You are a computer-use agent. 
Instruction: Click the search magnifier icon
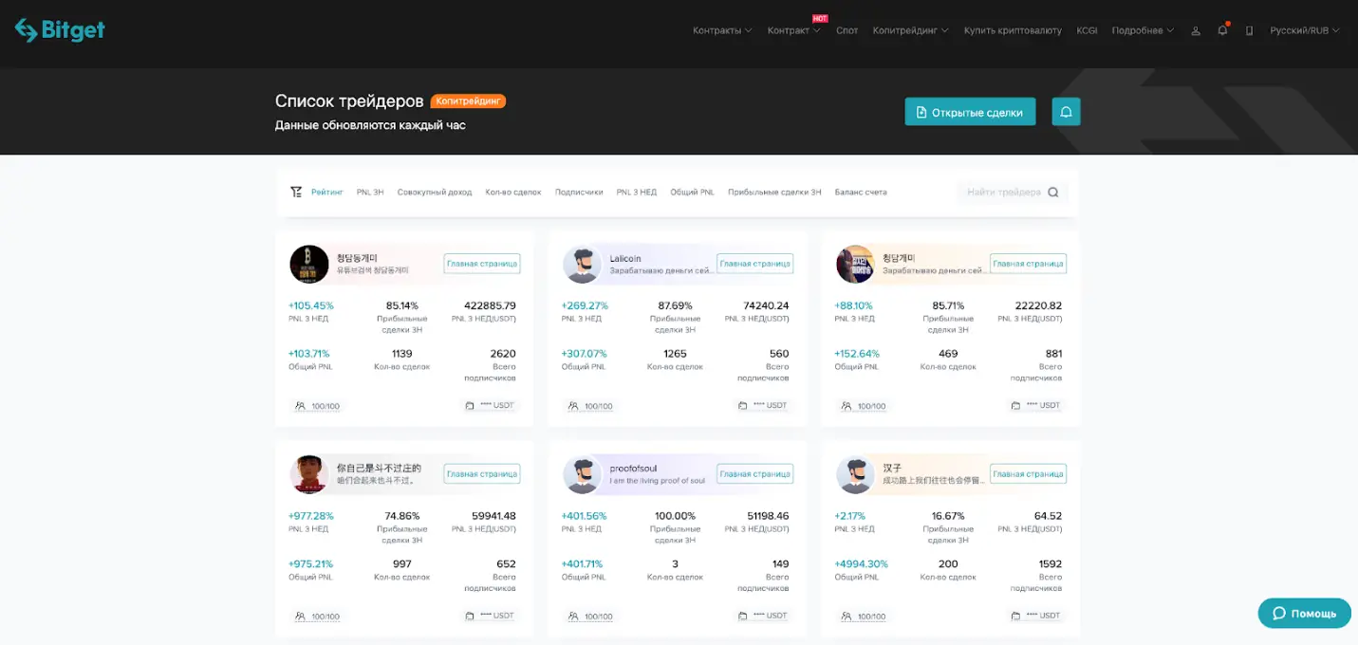[x=1053, y=193]
